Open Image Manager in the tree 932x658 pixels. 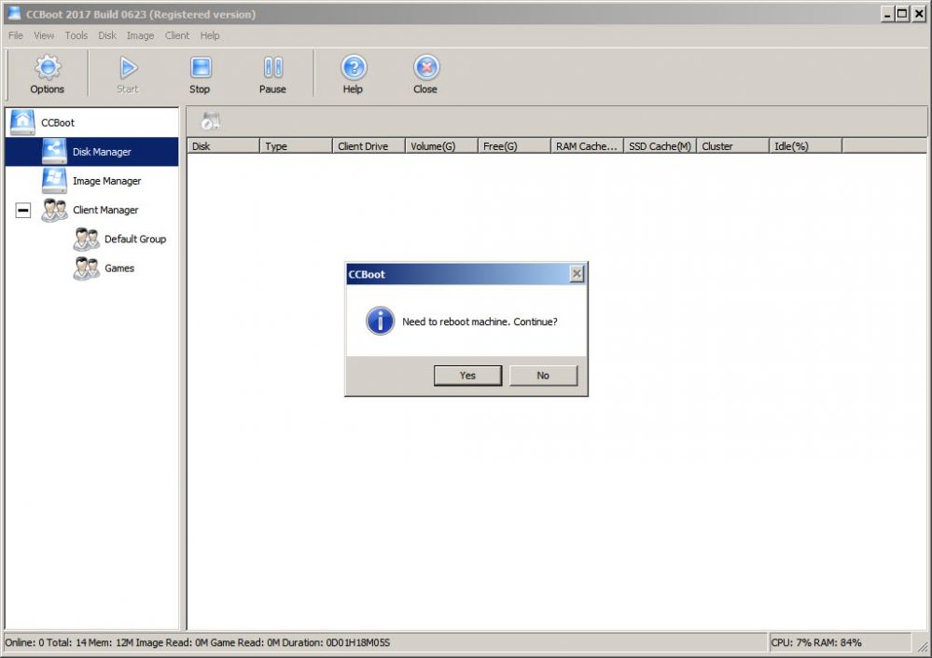pos(107,181)
